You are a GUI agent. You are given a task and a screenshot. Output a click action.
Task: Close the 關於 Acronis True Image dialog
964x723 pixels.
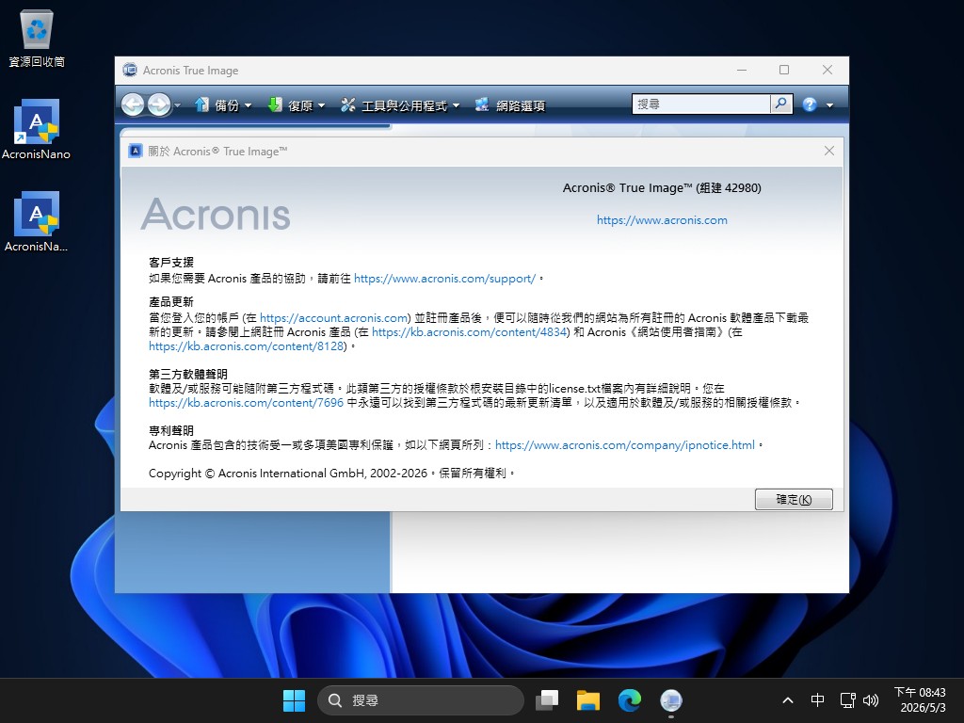(829, 151)
